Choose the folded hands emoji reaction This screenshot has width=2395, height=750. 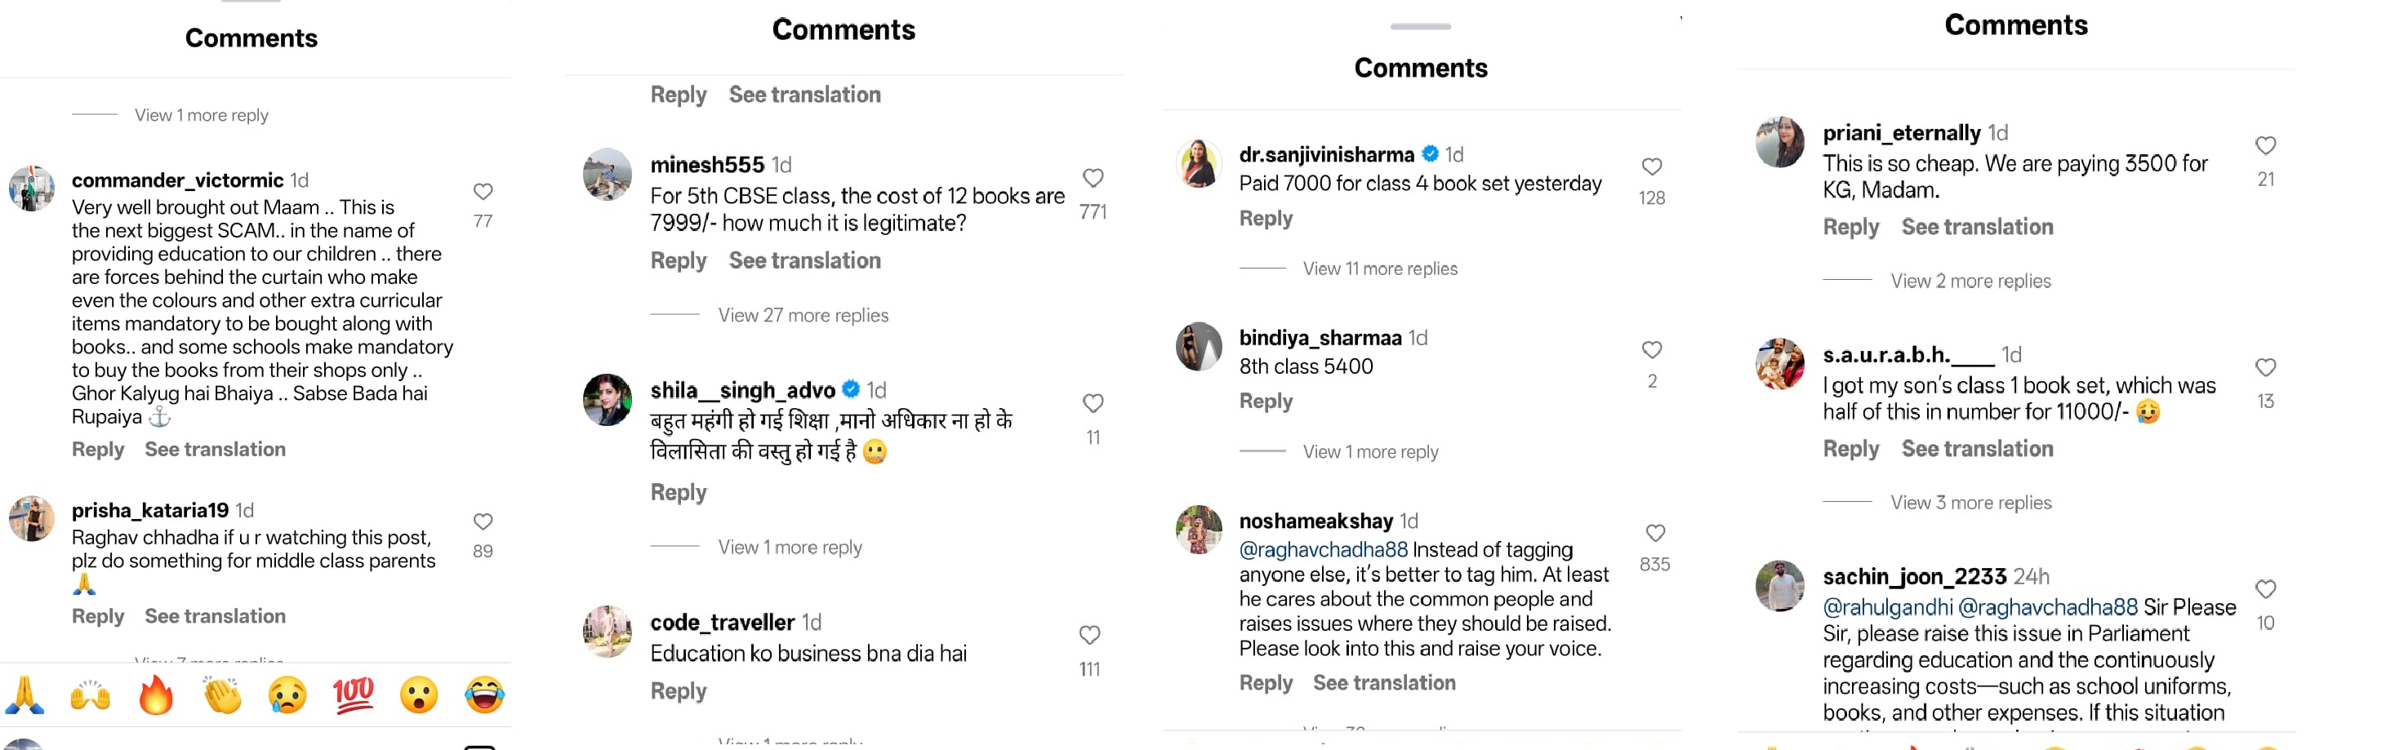pos(25,695)
